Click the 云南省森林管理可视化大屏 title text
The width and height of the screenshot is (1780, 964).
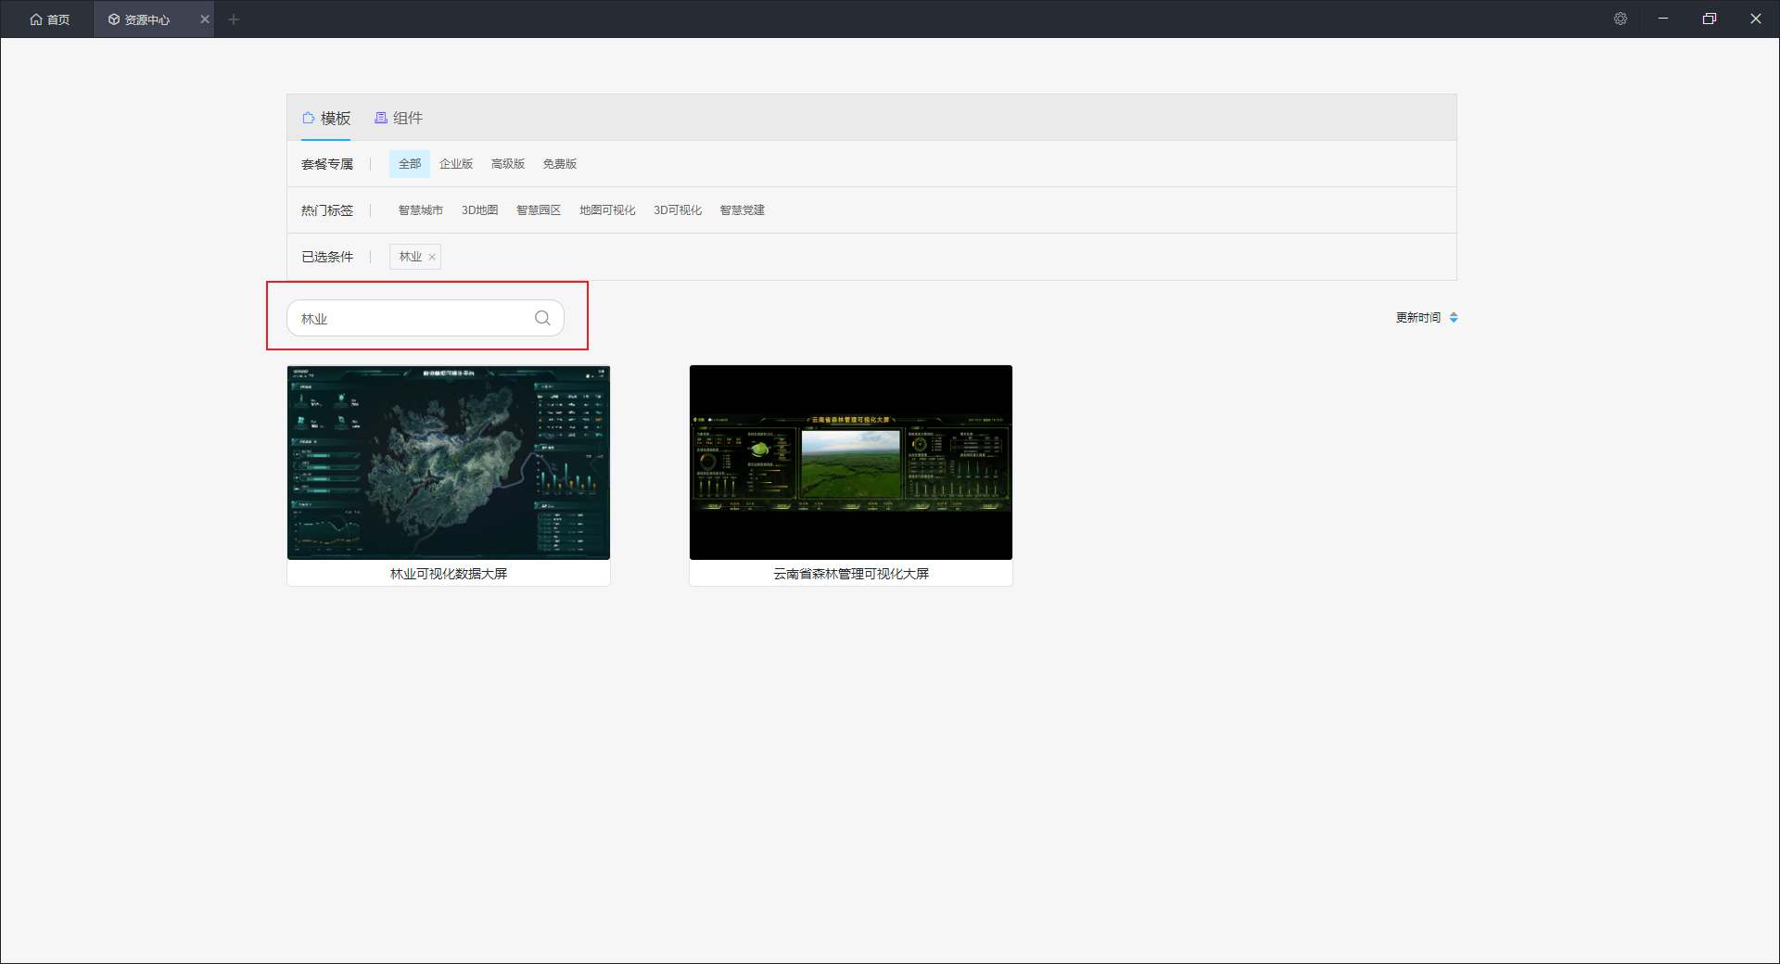(x=851, y=574)
